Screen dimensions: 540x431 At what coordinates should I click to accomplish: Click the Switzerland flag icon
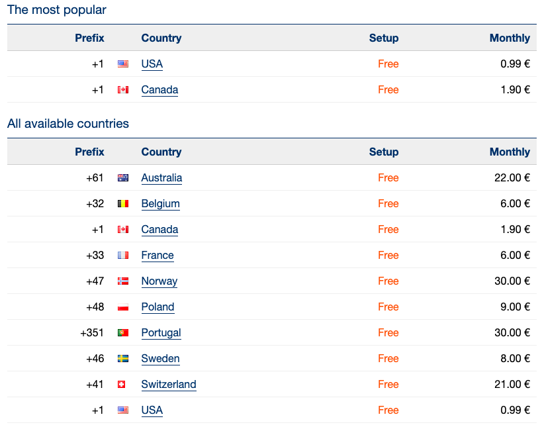click(x=122, y=385)
